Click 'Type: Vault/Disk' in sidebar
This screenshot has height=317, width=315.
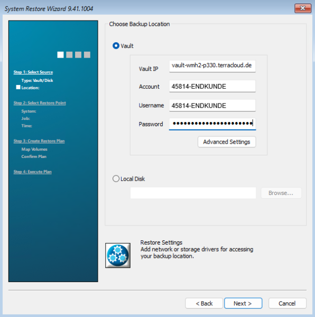coord(37,80)
